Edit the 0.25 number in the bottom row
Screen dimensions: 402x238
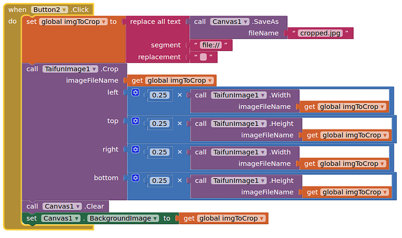[x=160, y=181]
